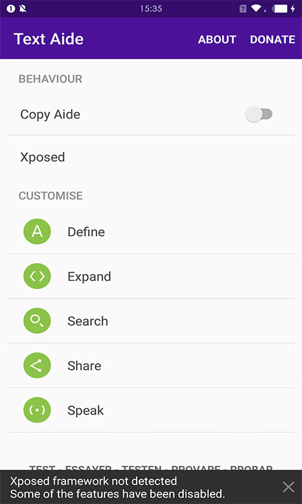302x504 pixels.
Task: Select the Expand list entry
Action: click(151, 276)
